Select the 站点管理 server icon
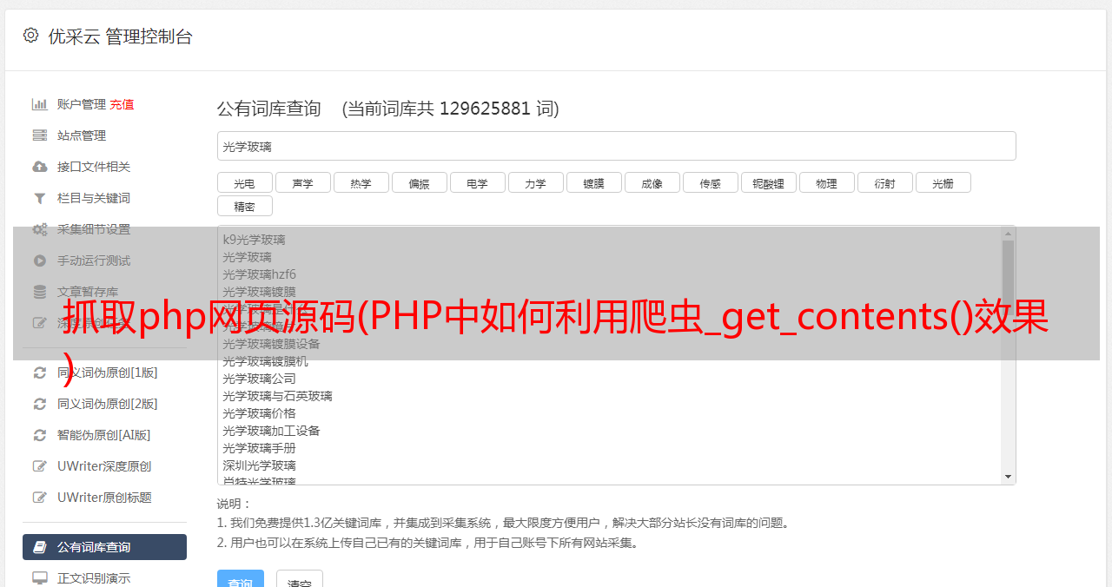This screenshot has width=1112, height=587. [40, 135]
